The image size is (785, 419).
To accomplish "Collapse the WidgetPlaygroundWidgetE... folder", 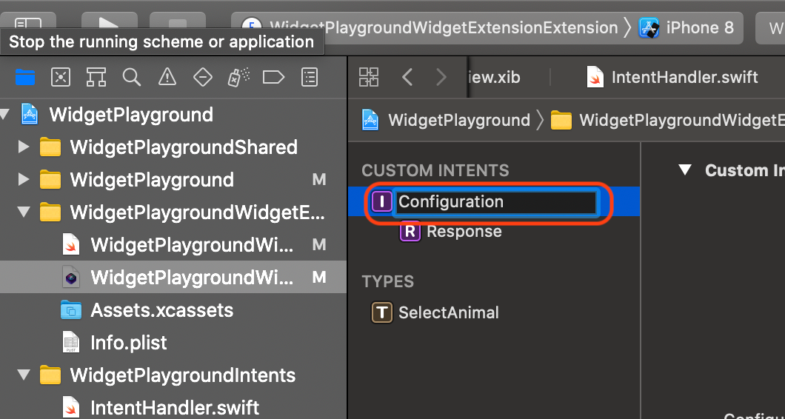I will pos(23,212).
